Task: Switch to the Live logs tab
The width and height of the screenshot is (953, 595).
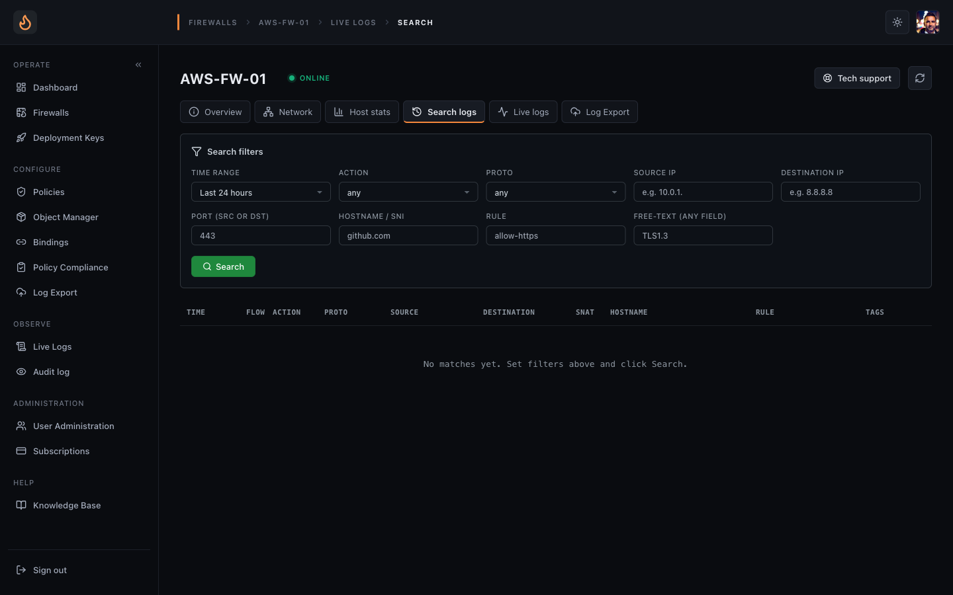Action: tap(523, 112)
